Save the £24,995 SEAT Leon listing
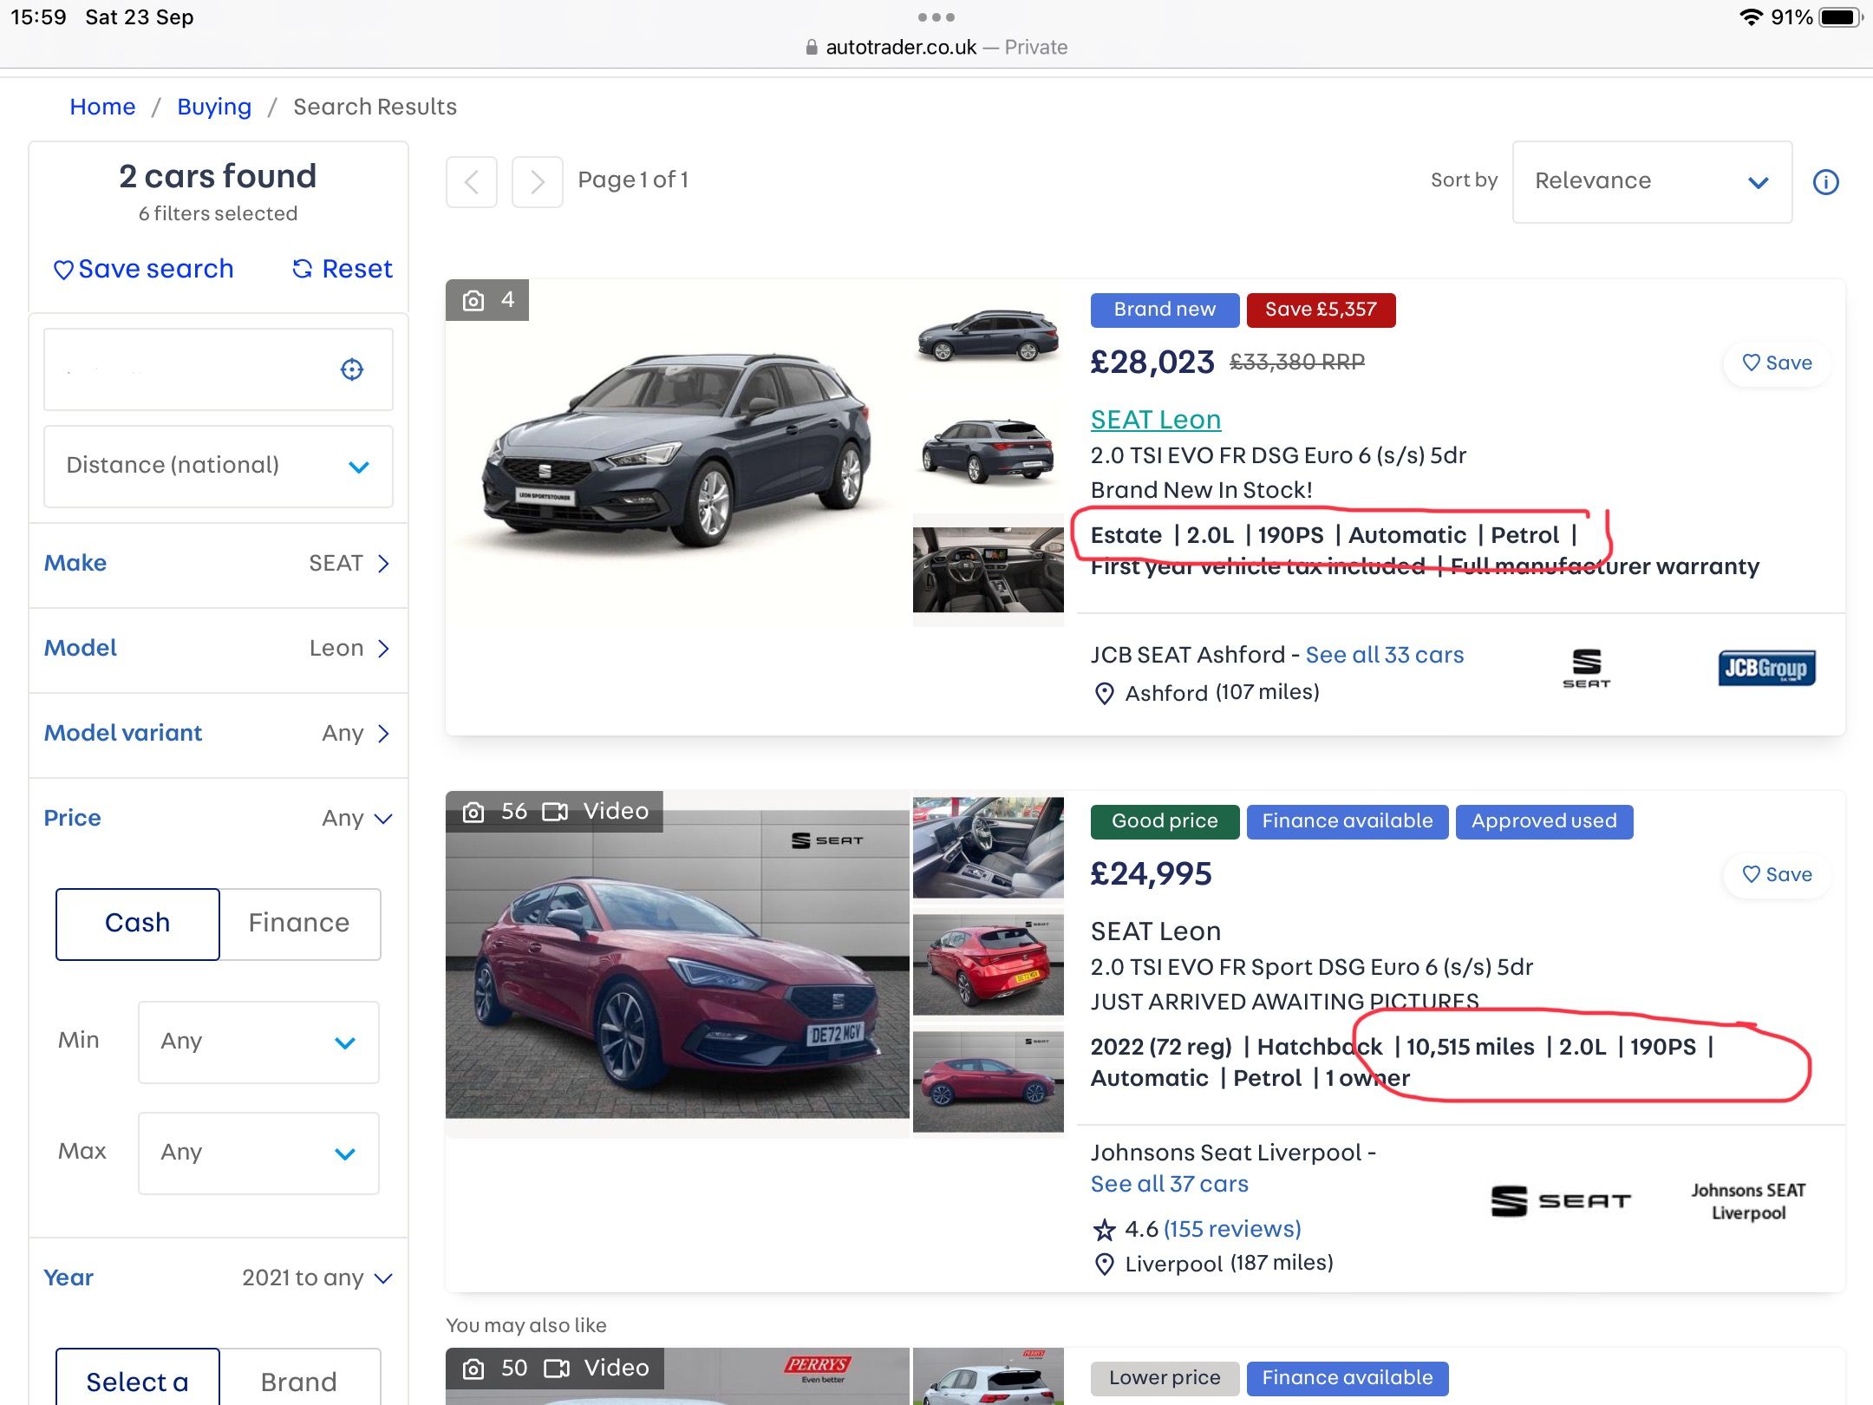 tap(1777, 874)
